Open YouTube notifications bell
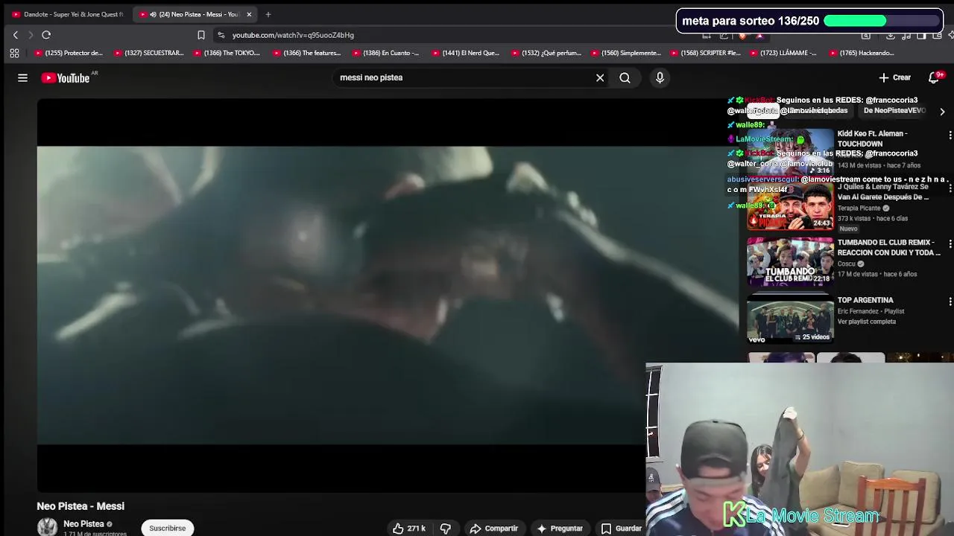Screen dimensions: 954x536 pyautogui.click(x=934, y=77)
